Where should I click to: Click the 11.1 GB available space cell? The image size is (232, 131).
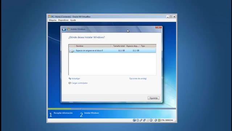(x=136, y=51)
